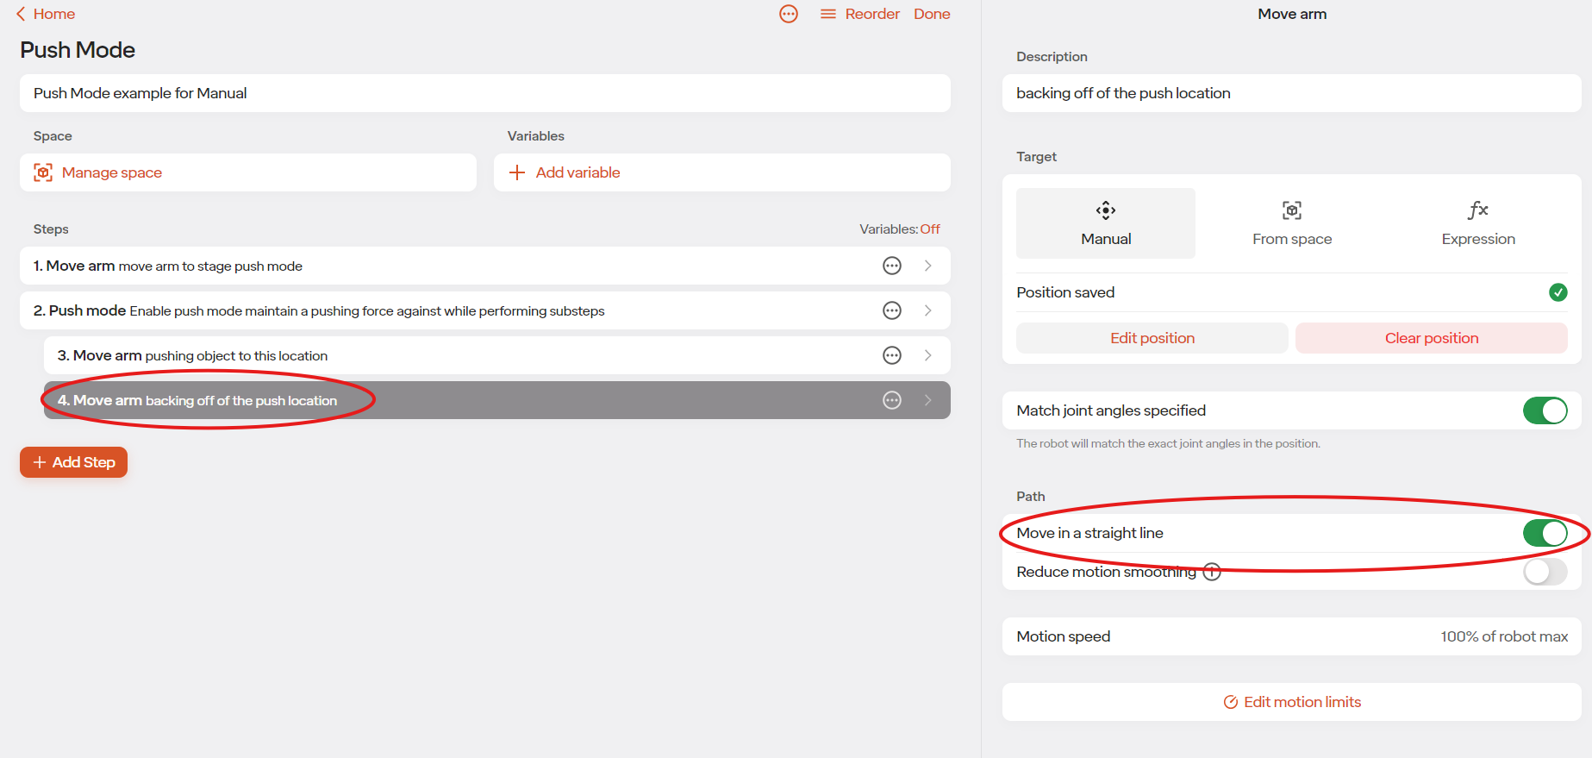Click the Push Mode title
Screen dimensions: 1592x758
78,50
